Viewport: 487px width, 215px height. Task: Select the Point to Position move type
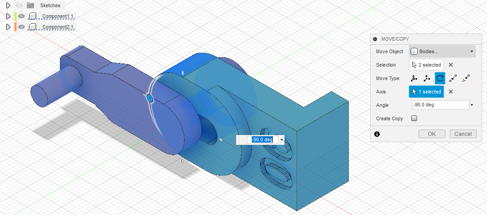tap(466, 79)
